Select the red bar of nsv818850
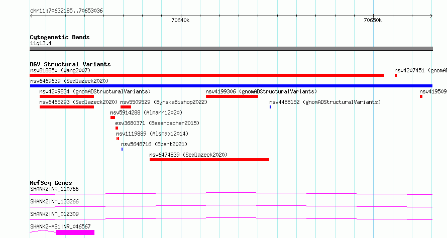The width and height of the screenshot is (447, 238). 207,75
